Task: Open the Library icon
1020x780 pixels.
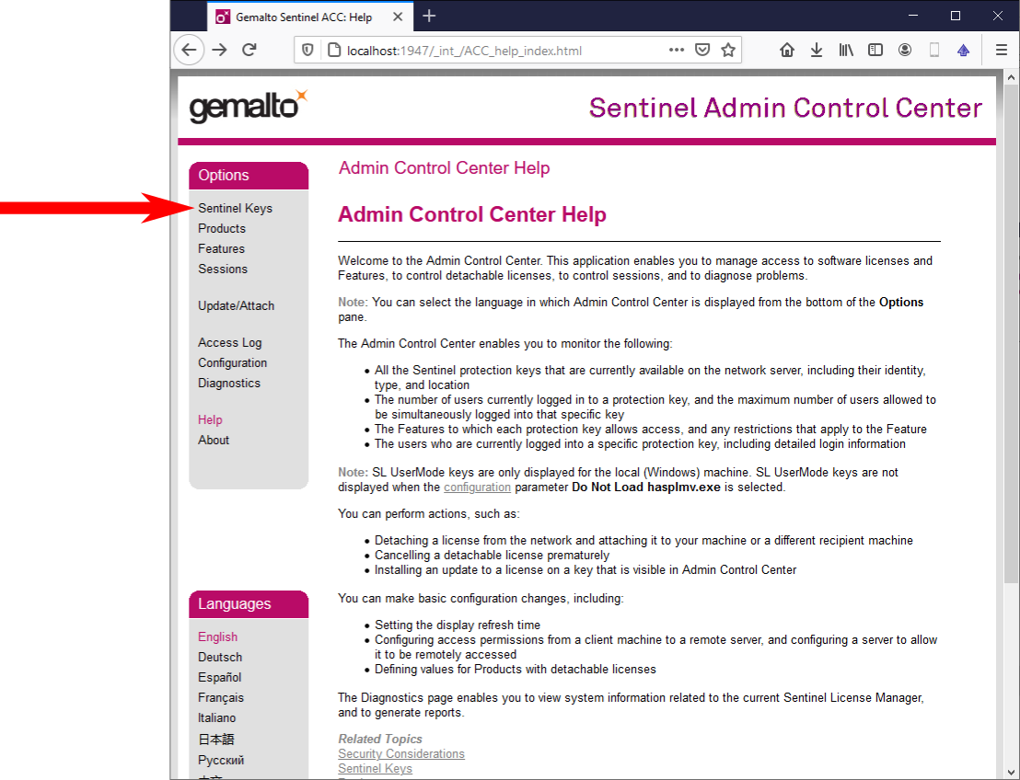Action: (846, 50)
